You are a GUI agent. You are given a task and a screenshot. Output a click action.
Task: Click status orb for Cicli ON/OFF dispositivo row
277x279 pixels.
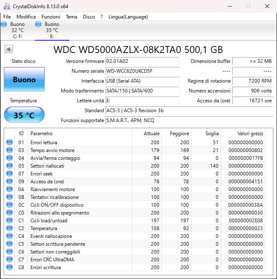pyautogui.click(x=9, y=205)
